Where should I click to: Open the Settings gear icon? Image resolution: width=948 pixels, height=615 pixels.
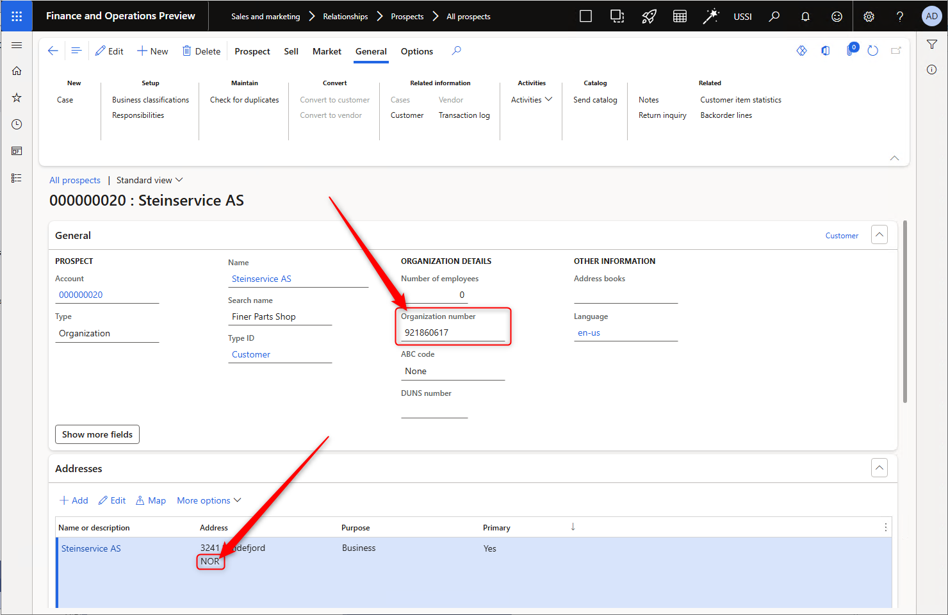pos(869,17)
